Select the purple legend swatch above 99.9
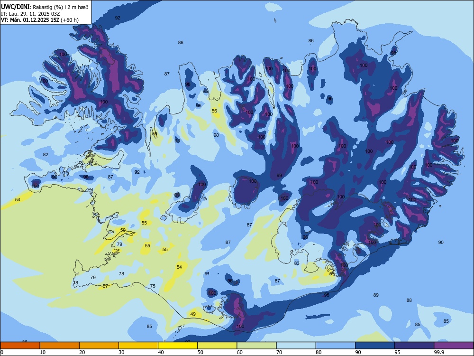 (454, 346)
